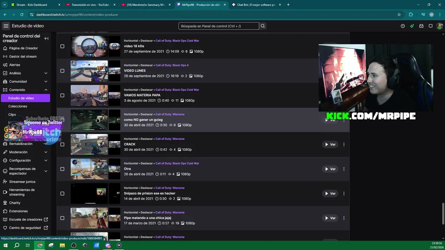Open Call of Duty: Black Ops 4 category link

click(172, 65)
